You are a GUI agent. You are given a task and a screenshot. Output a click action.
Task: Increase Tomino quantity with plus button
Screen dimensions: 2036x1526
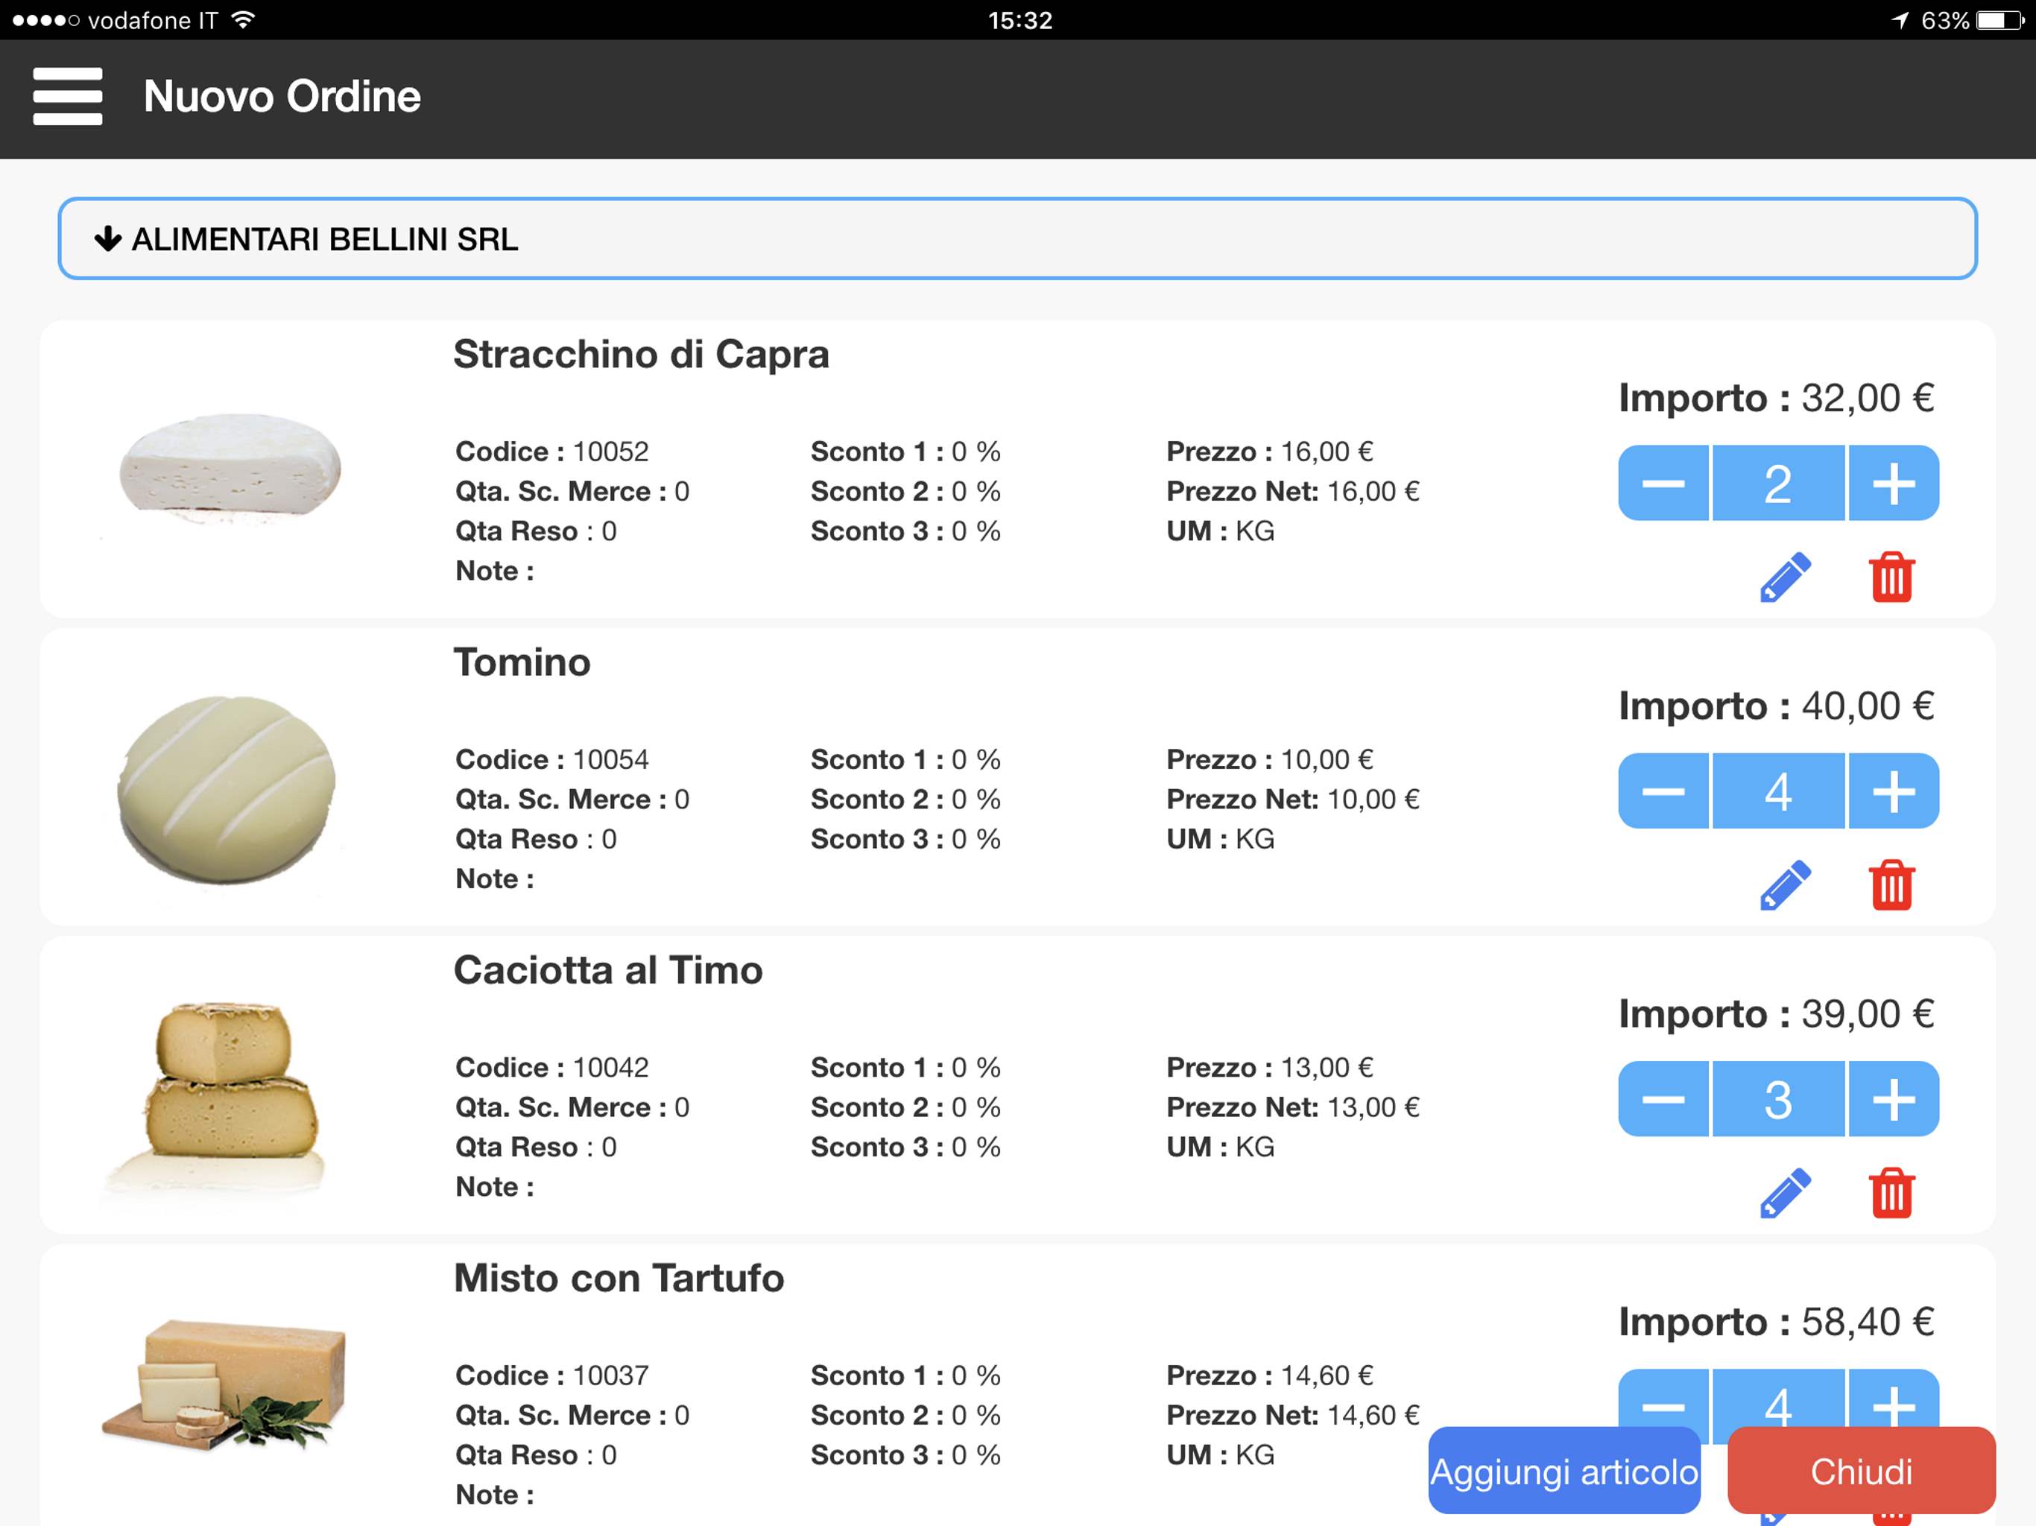pyautogui.click(x=1894, y=791)
